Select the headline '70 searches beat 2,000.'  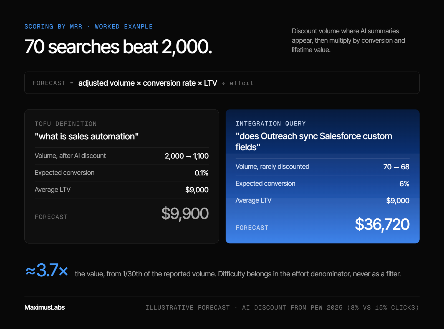118,47
